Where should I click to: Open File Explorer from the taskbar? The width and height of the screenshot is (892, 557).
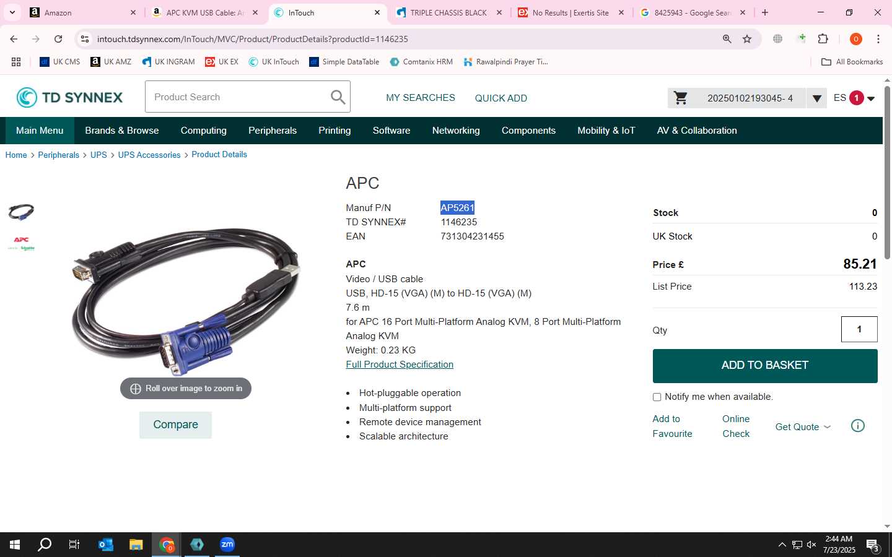point(136,545)
